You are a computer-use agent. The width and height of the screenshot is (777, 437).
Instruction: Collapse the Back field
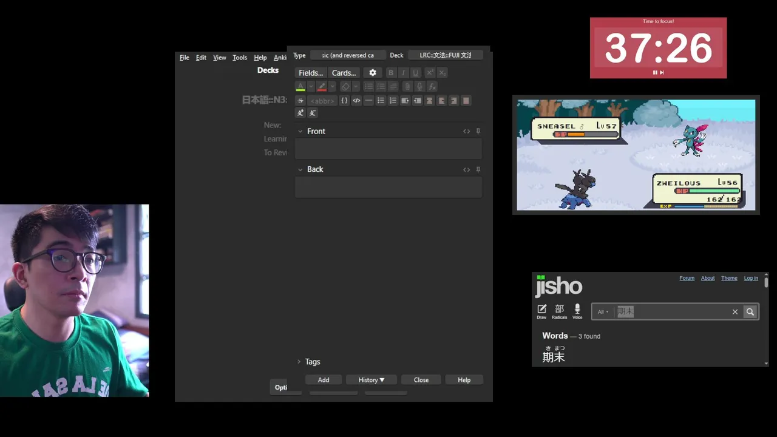tap(300, 169)
